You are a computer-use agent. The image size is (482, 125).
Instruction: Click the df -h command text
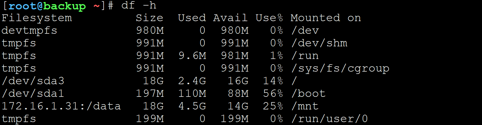[x=139, y=5]
